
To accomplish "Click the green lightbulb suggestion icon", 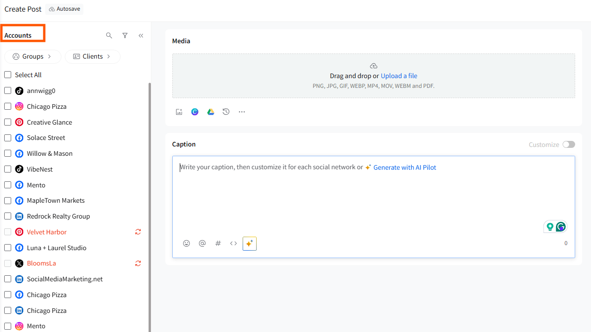I will coord(550,227).
